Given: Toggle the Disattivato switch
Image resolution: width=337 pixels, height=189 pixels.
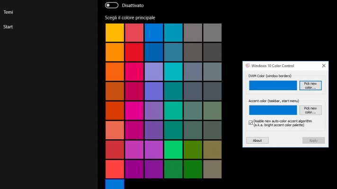Looking at the screenshot, I should pyautogui.click(x=112, y=5).
